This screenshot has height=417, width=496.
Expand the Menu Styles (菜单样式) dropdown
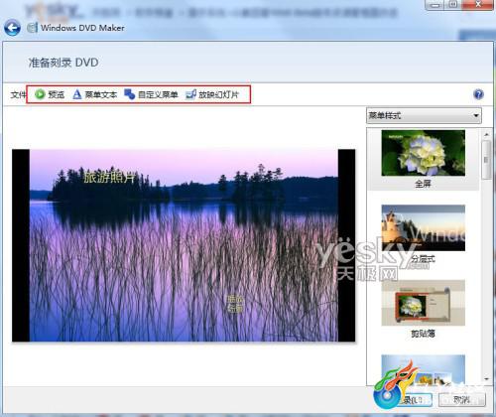(x=424, y=115)
